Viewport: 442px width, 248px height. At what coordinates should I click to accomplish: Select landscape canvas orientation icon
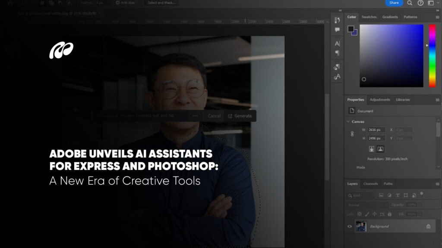click(x=380, y=149)
